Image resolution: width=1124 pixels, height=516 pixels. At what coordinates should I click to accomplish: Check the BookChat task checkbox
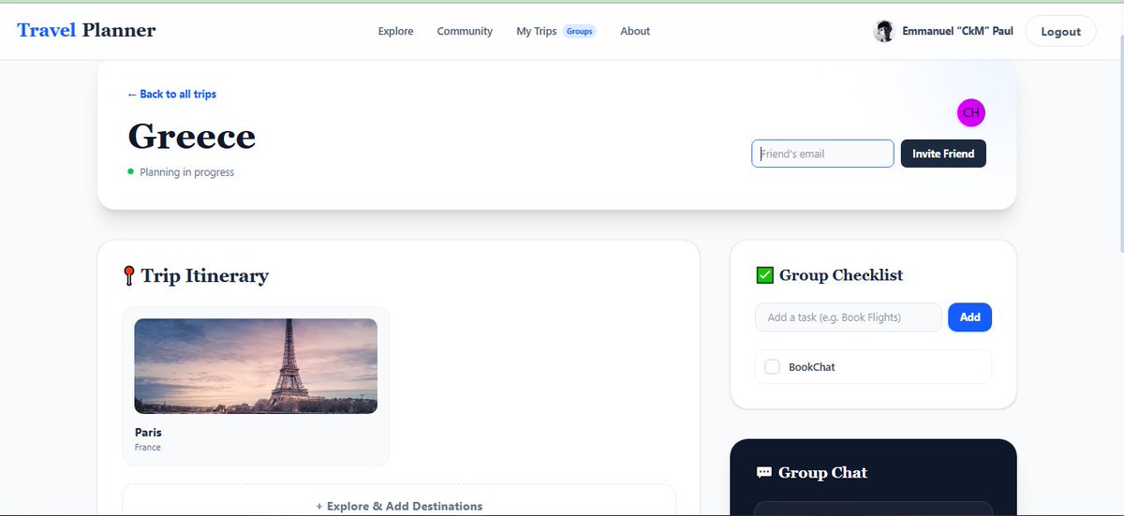click(773, 367)
